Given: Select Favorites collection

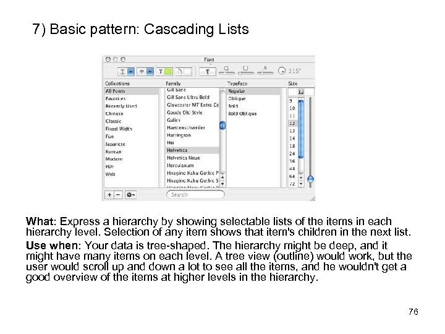Looking at the screenshot, I should click(132, 99).
